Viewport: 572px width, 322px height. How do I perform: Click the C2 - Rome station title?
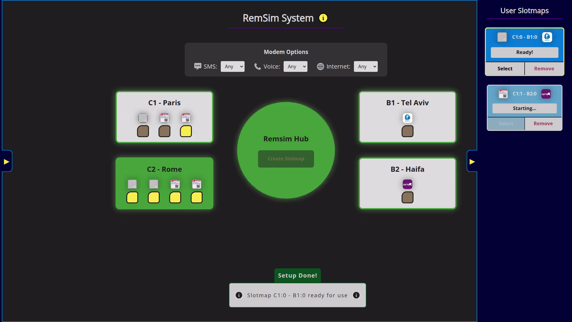(x=164, y=169)
